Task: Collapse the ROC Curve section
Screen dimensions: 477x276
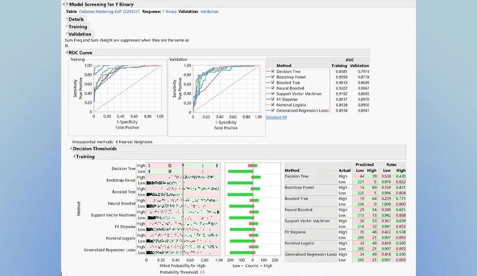Action: coord(67,52)
